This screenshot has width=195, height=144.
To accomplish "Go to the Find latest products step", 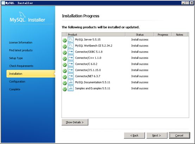I will tap(21, 50).
